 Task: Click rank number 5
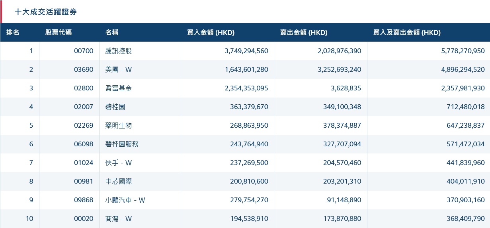(x=31, y=125)
